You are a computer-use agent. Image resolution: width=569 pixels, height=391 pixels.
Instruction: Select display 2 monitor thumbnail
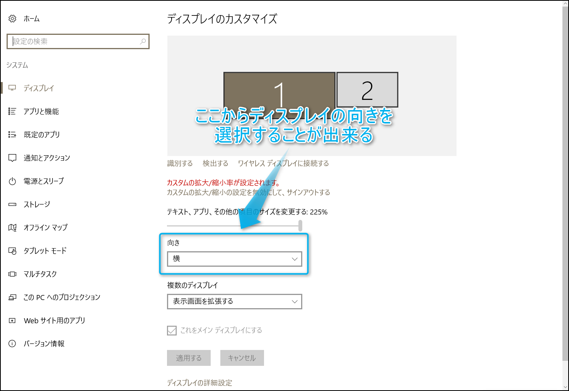tap(367, 90)
